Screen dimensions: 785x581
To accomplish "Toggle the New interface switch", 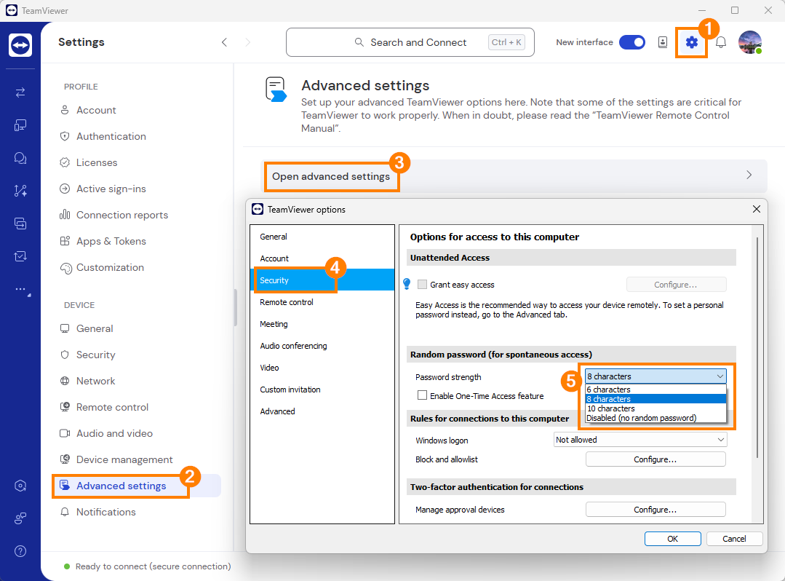I will (x=631, y=42).
